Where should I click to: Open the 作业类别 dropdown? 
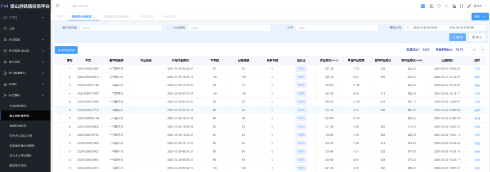tap(228, 28)
